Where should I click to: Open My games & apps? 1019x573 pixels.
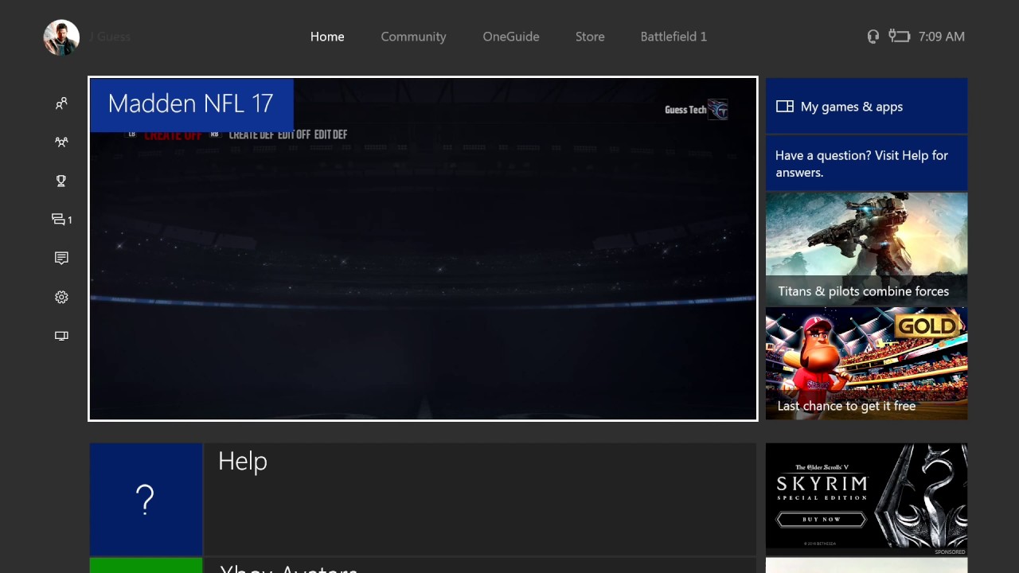866,106
